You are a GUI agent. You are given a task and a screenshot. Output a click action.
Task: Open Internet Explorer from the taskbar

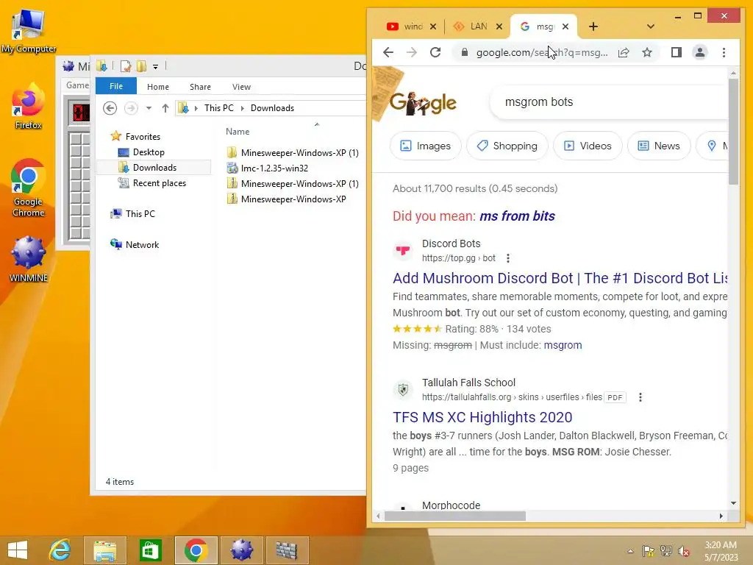point(60,550)
